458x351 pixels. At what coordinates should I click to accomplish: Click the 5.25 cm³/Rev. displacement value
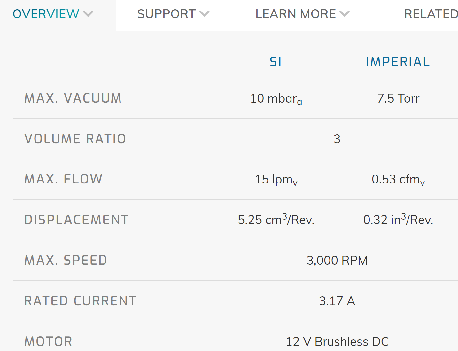point(276,219)
